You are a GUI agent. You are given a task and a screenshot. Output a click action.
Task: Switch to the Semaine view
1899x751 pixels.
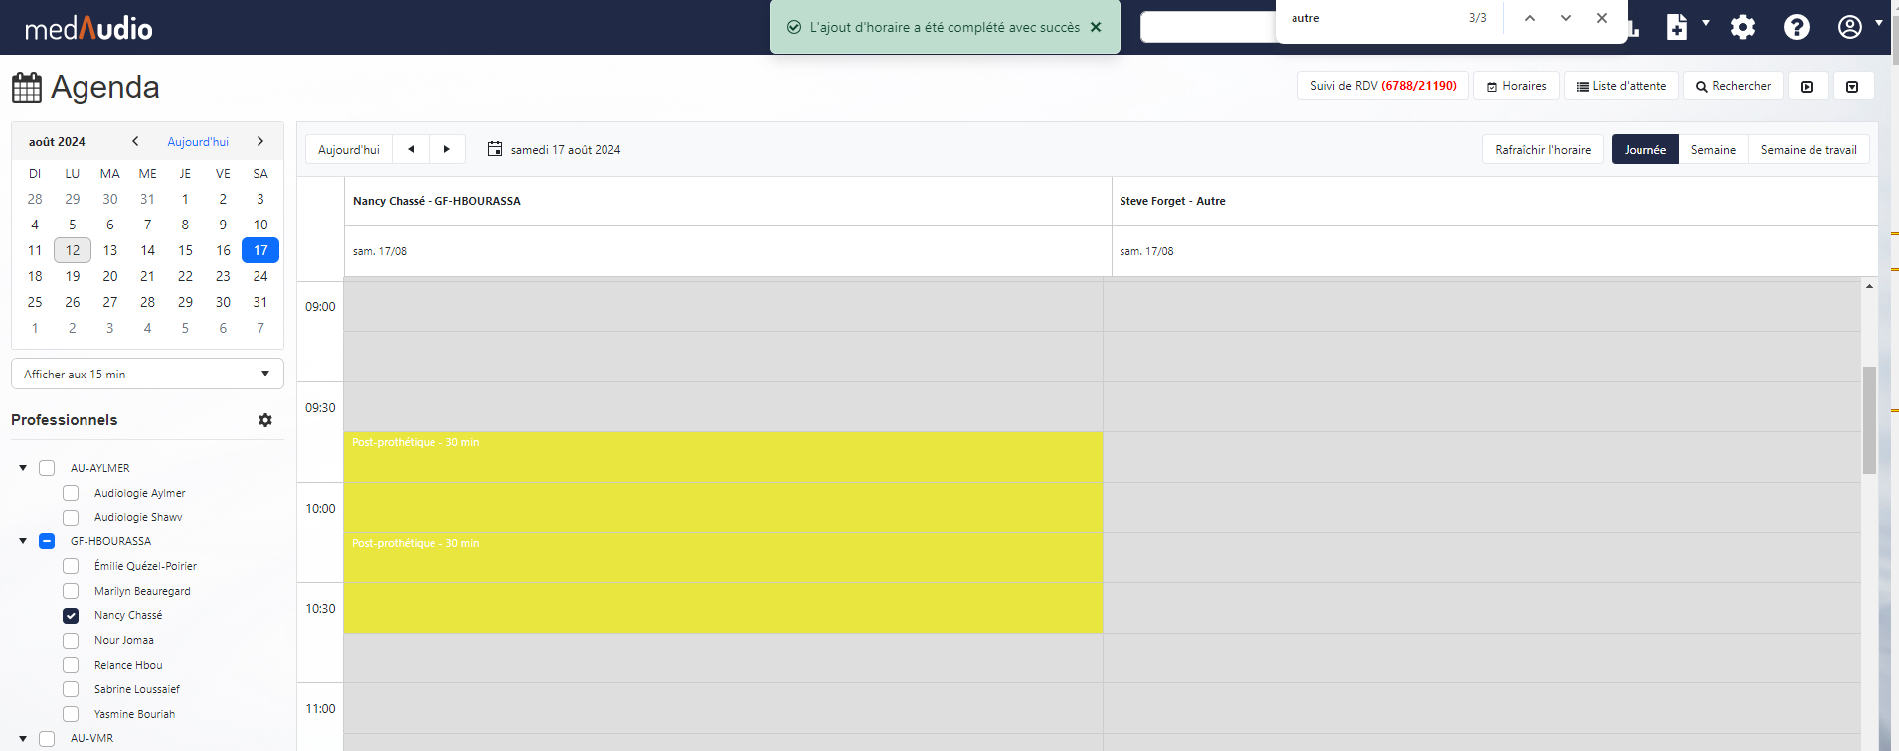click(1713, 150)
